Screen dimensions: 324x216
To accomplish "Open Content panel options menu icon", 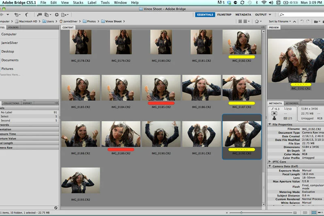I will point(262,27).
